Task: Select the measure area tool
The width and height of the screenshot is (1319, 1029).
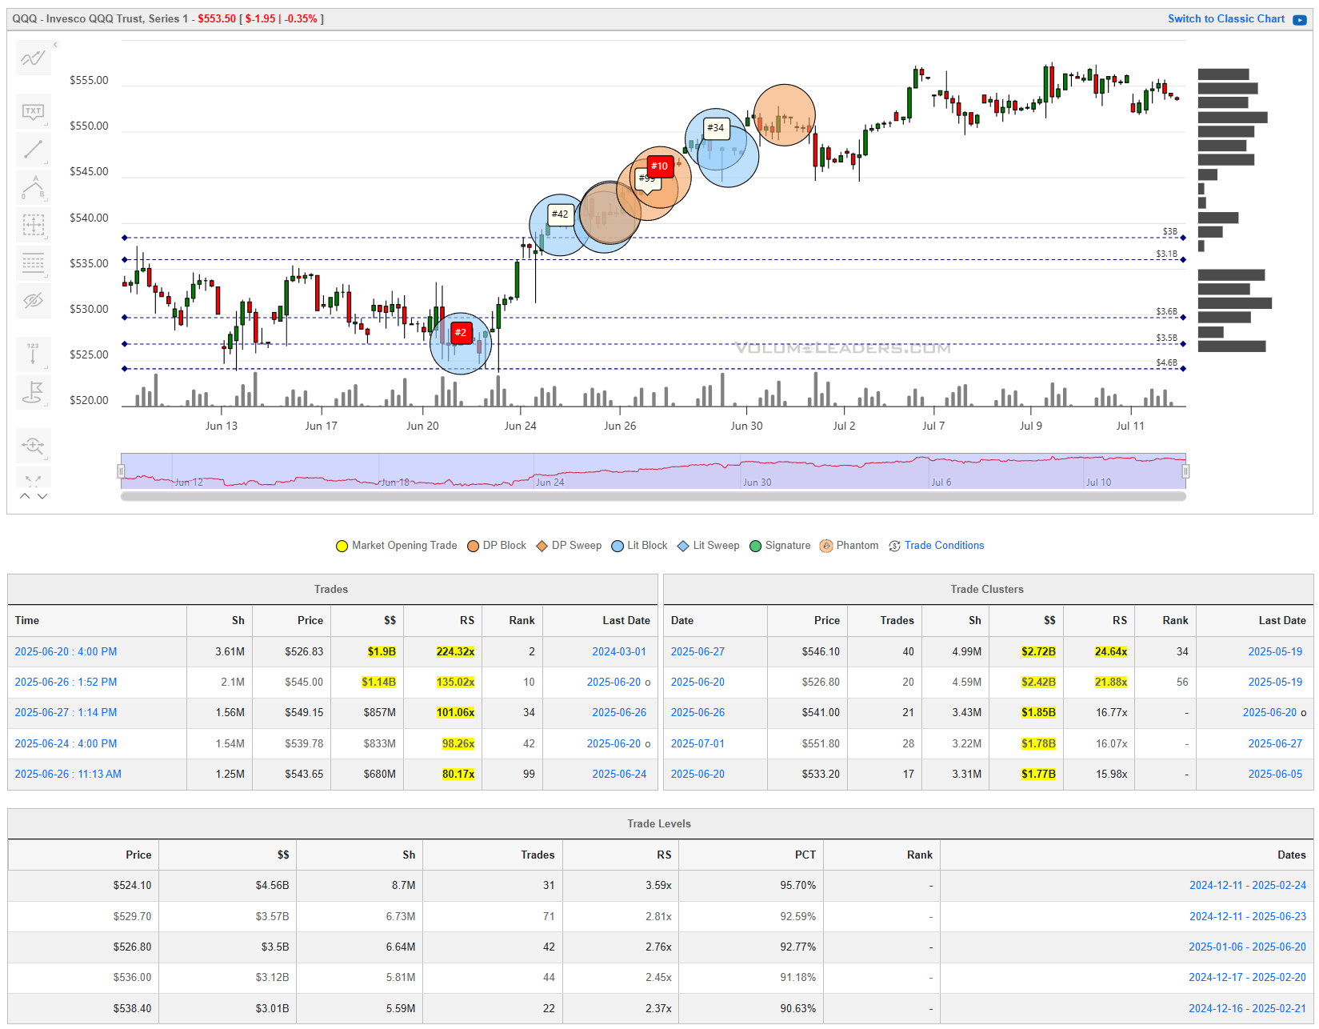Action: (34, 225)
